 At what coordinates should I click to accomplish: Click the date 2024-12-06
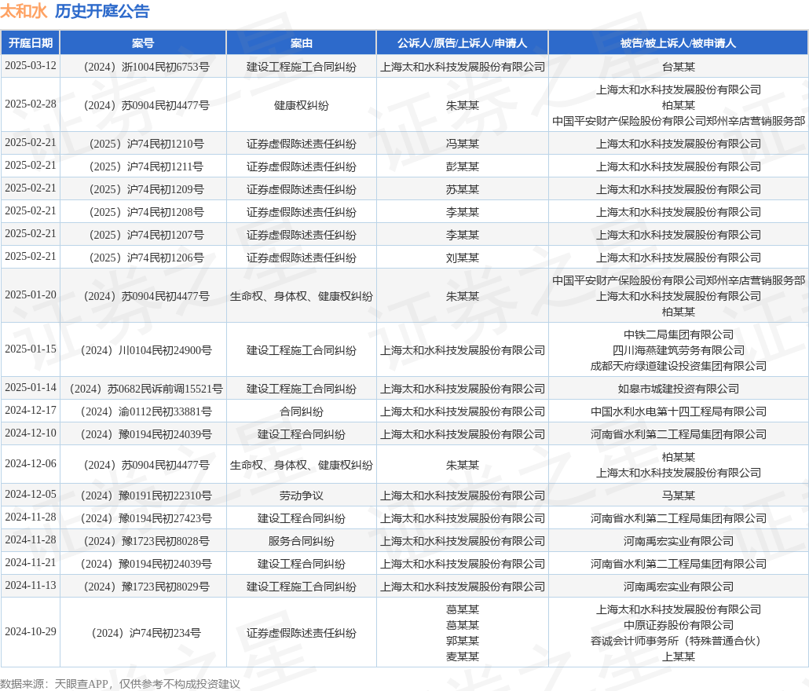31,463
